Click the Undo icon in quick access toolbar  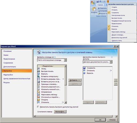[x=100, y=2]
